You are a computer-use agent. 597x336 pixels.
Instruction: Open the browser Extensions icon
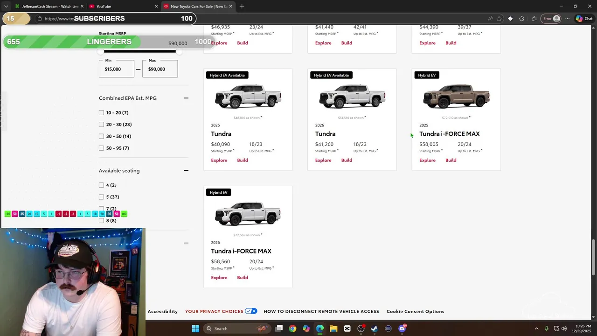click(521, 19)
